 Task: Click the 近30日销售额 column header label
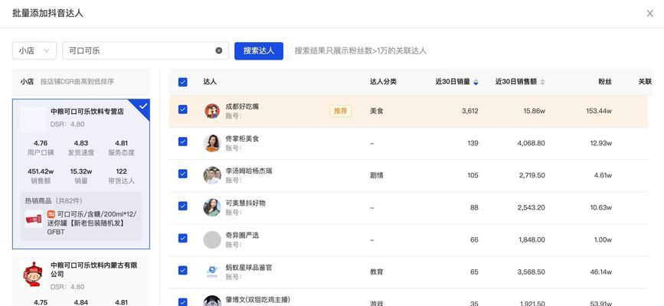pos(516,82)
